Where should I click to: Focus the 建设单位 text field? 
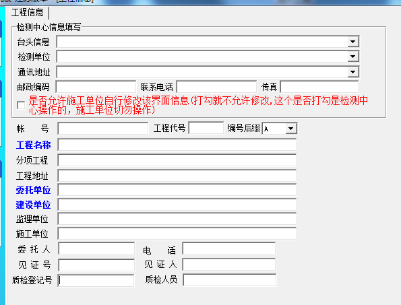coord(177,205)
